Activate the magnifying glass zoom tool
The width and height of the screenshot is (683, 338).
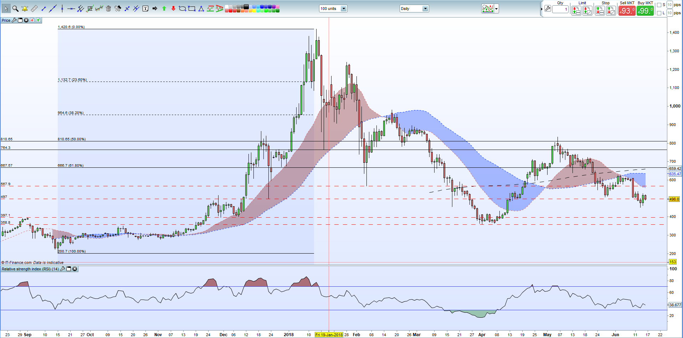point(15,9)
